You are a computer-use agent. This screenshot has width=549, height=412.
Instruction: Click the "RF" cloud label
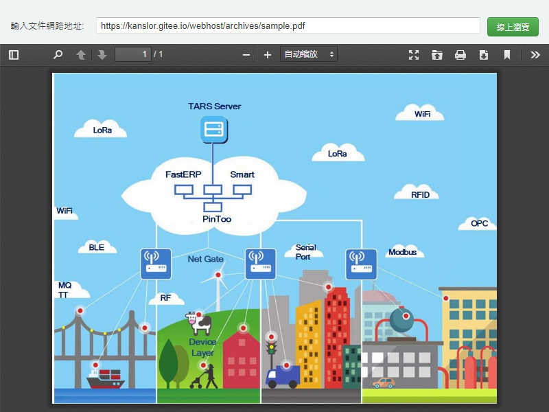[x=165, y=298]
